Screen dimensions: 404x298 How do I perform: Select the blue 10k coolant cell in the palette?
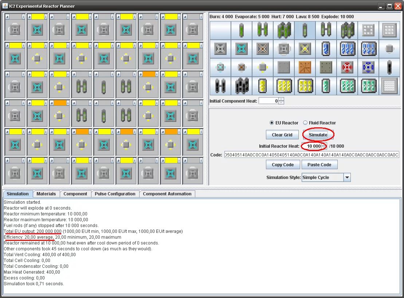326,49
